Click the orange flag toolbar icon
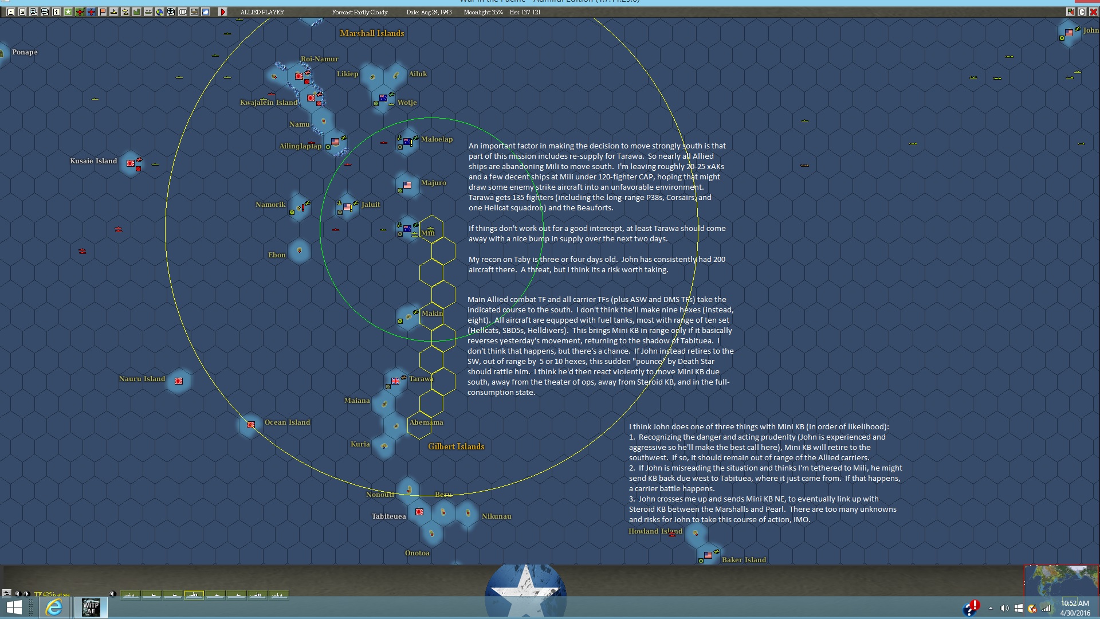Screen dimensions: 1100x619 click(103, 11)
